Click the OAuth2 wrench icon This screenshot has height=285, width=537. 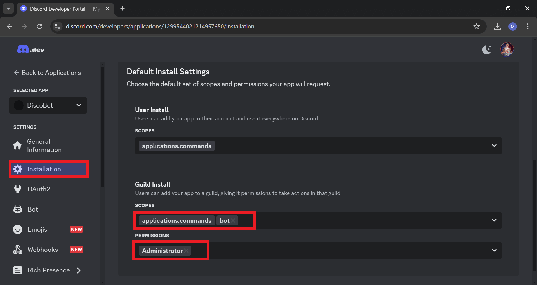[18, 189]
